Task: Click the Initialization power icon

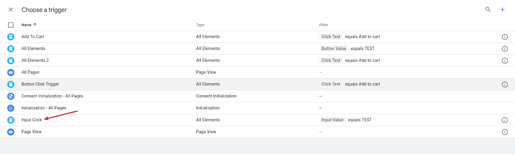Action: click(11, 108)
